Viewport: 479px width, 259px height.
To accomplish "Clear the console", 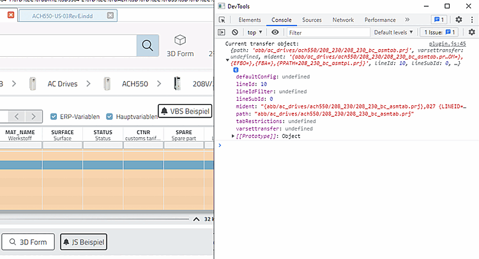I will click(x=234, y=33).
